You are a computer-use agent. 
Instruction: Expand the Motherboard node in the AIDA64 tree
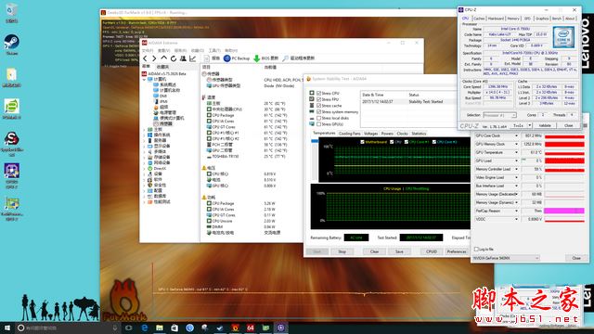coord(145,130)
